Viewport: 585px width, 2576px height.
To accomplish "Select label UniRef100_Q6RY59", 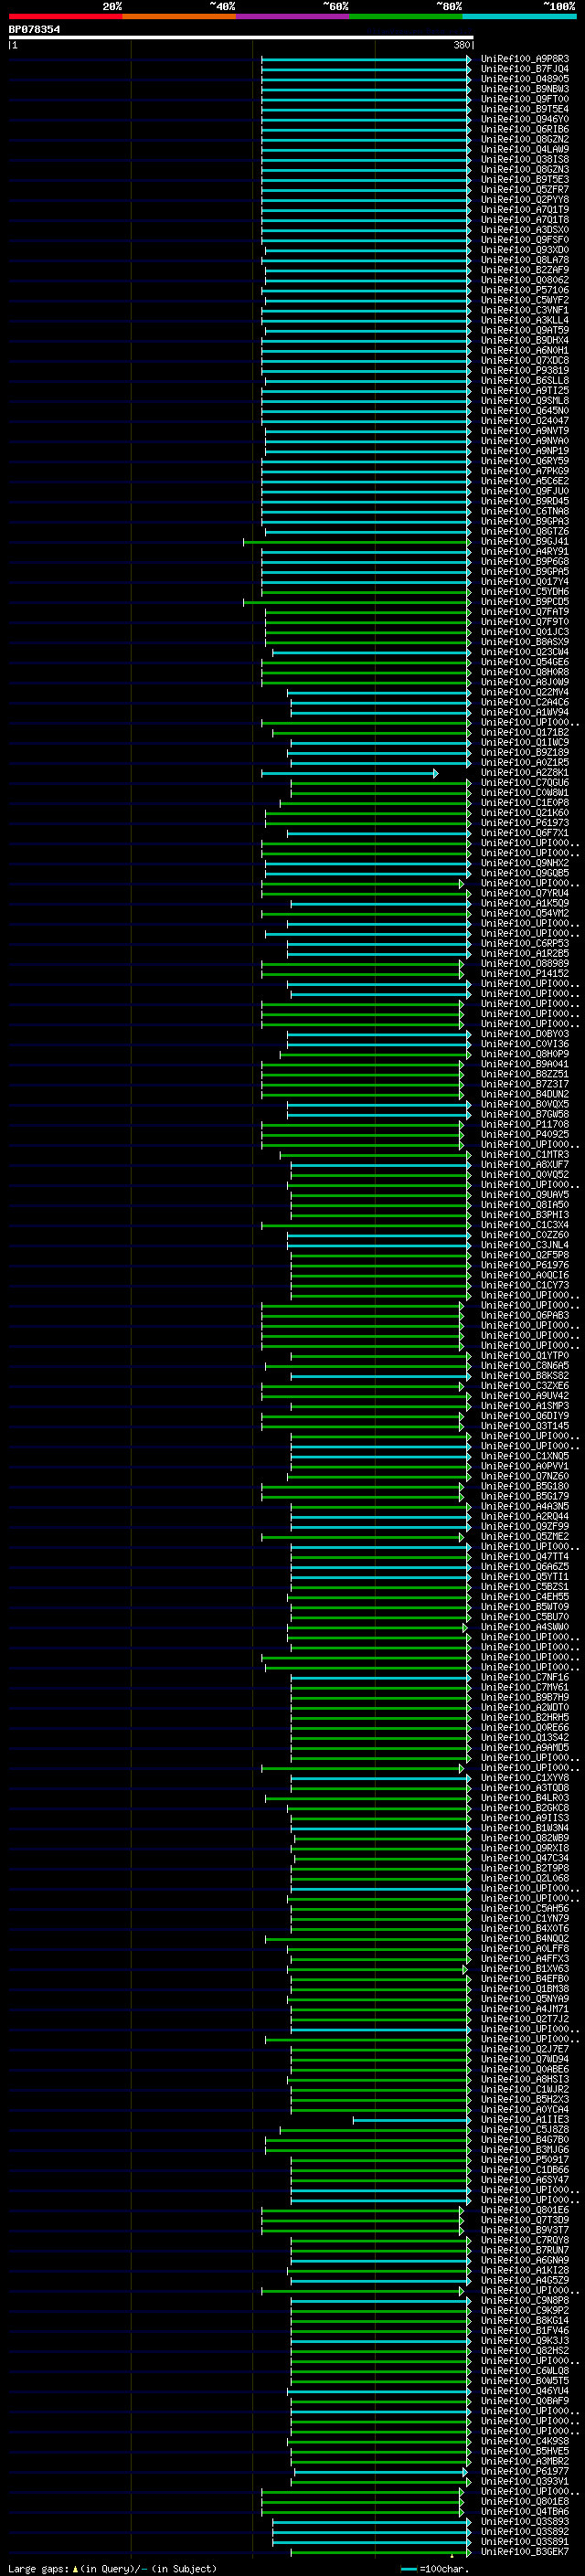I will click(524, 461).
